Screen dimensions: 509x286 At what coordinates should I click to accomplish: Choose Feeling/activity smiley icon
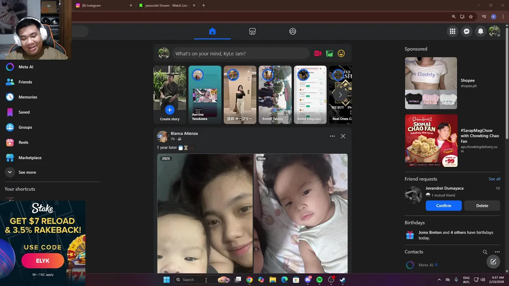click(341, 53)
